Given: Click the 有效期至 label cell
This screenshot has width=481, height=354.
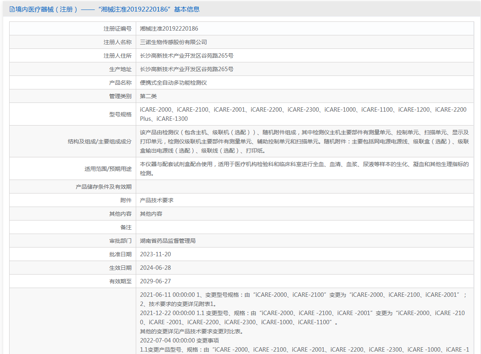Looking at the screenshot, I should click(x=72, y=281).
